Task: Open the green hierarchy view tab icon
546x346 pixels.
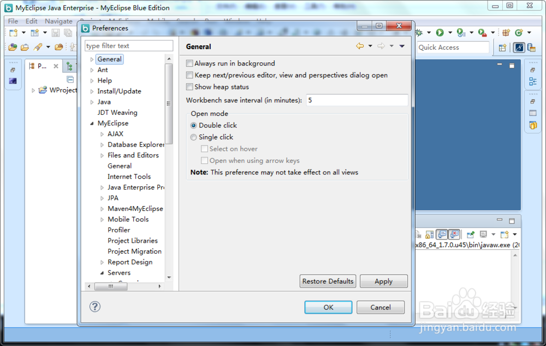Action: pos(69,66)
